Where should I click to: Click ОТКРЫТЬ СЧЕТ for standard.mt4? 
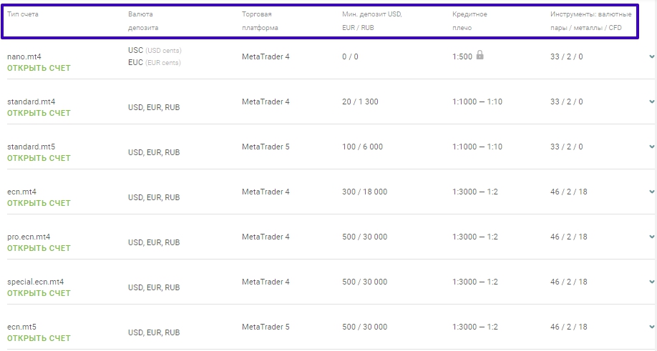click(x=39, y=113)
